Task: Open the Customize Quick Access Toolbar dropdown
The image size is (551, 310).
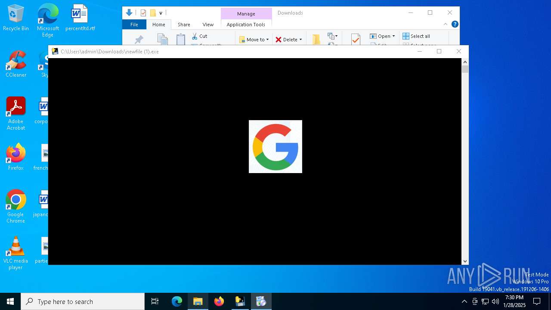Action: (x=161, y=13)
